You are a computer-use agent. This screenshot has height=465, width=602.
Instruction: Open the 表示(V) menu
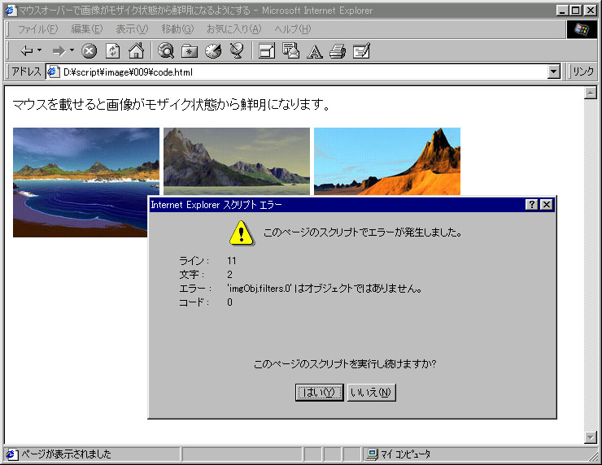[132, 29]
